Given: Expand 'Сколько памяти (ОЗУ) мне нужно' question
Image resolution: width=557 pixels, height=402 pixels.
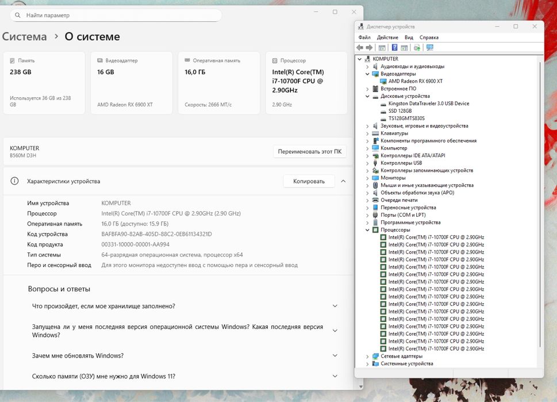Looking at the screenshot, I should [x=335, y=376].
